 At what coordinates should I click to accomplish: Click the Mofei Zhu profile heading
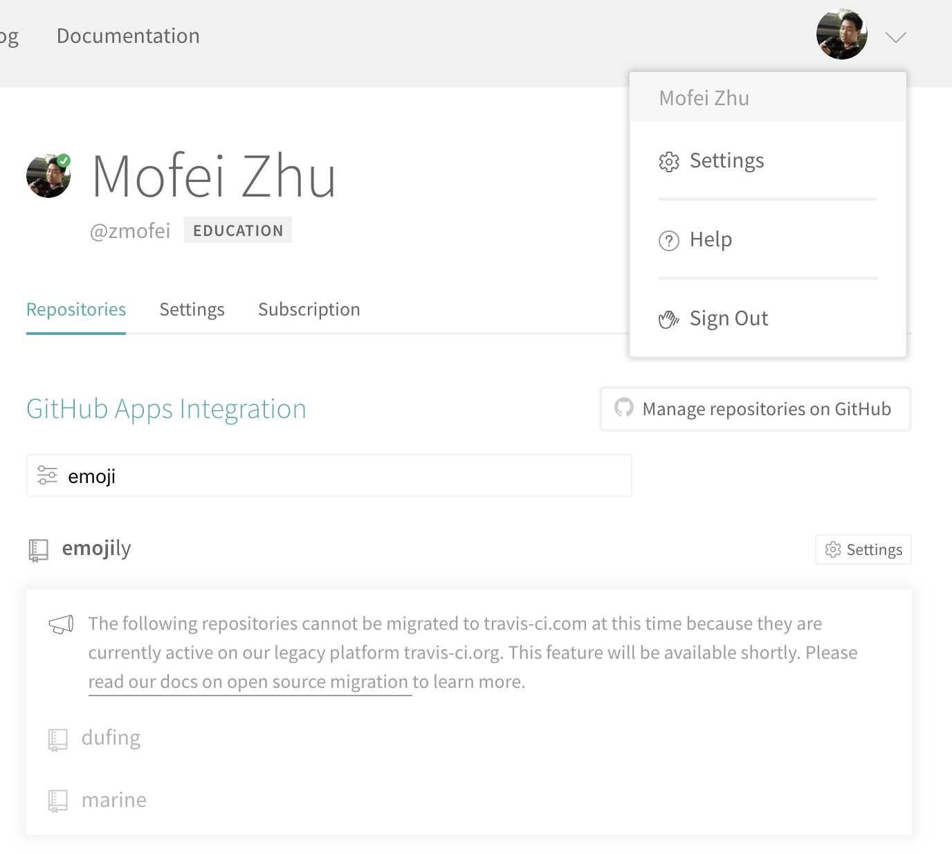coord(214,176)
